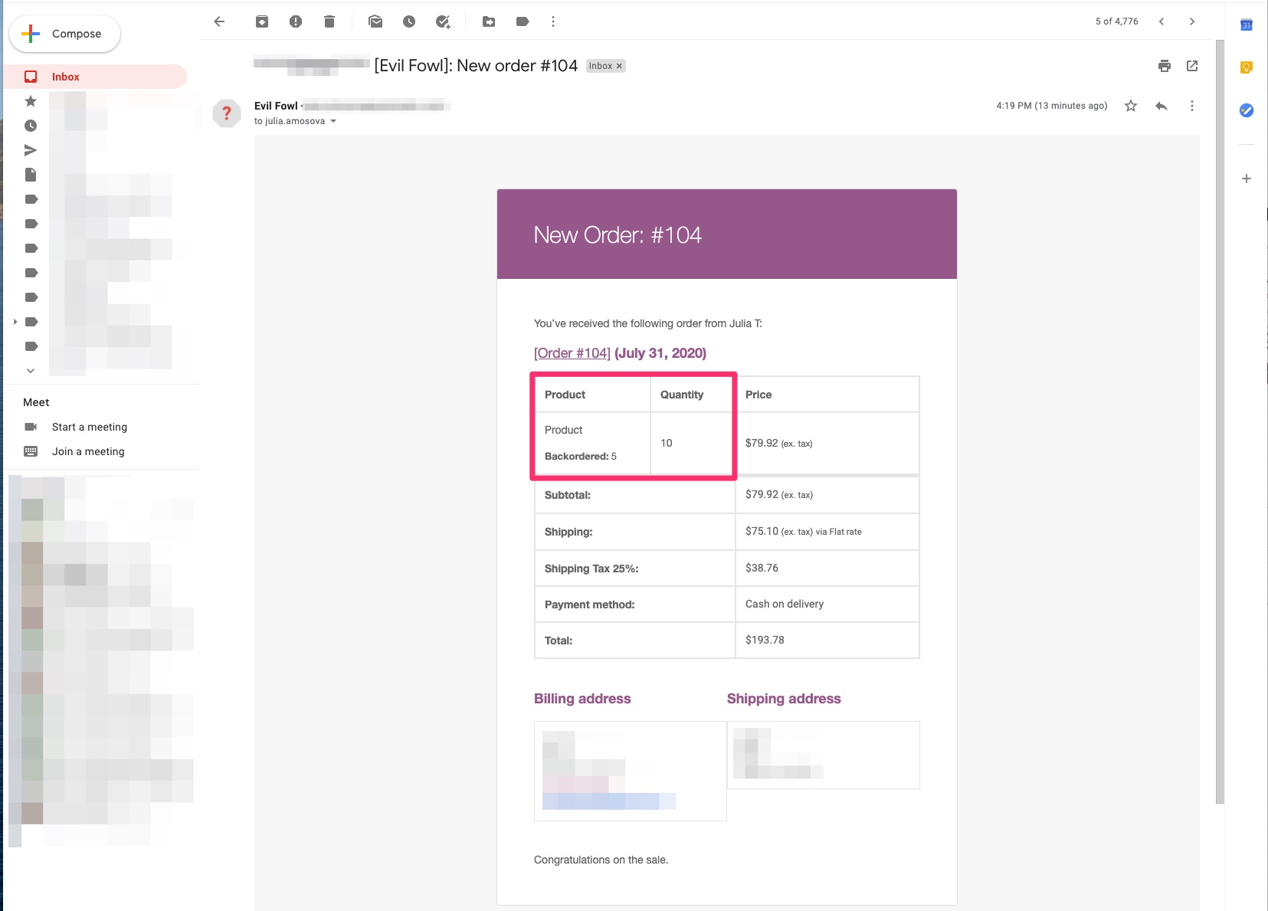
Task: Delete the Evil Fowl email
Action: click(329, 21)
